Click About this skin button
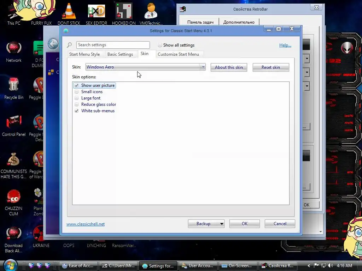 pyautogui.click(x=229, y=67)
